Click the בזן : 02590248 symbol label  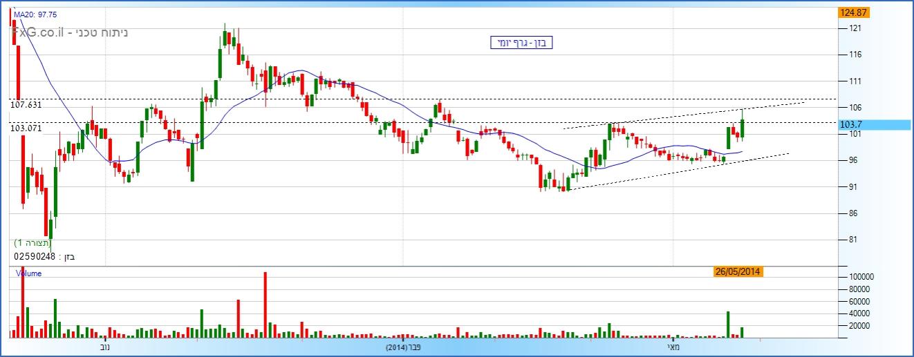click(x=43, y=257)
